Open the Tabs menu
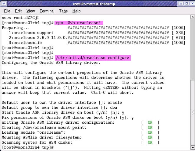The width and height of the screenshot is (195, 151). [63, 11]
